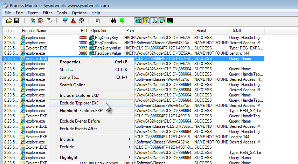Open the Process Tree toolbar icon
This screenshot has height=164, width=298.
point(97,21)
